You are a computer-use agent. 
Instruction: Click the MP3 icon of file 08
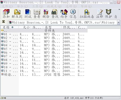2,60
